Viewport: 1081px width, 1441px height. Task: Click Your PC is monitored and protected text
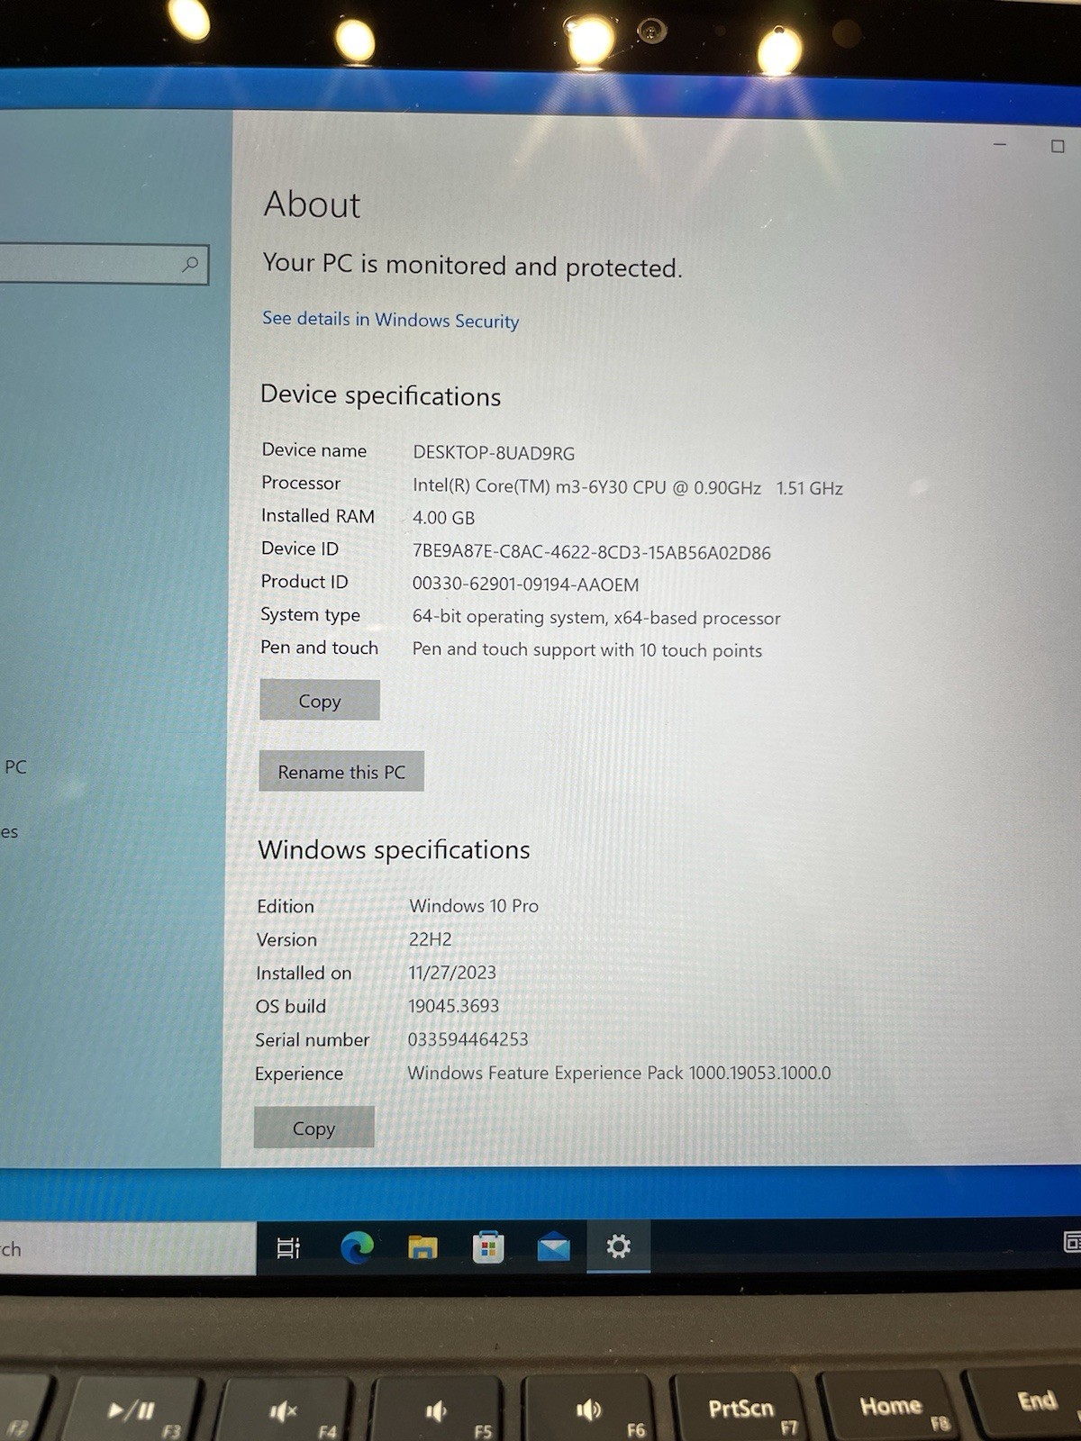pos(473,266)
